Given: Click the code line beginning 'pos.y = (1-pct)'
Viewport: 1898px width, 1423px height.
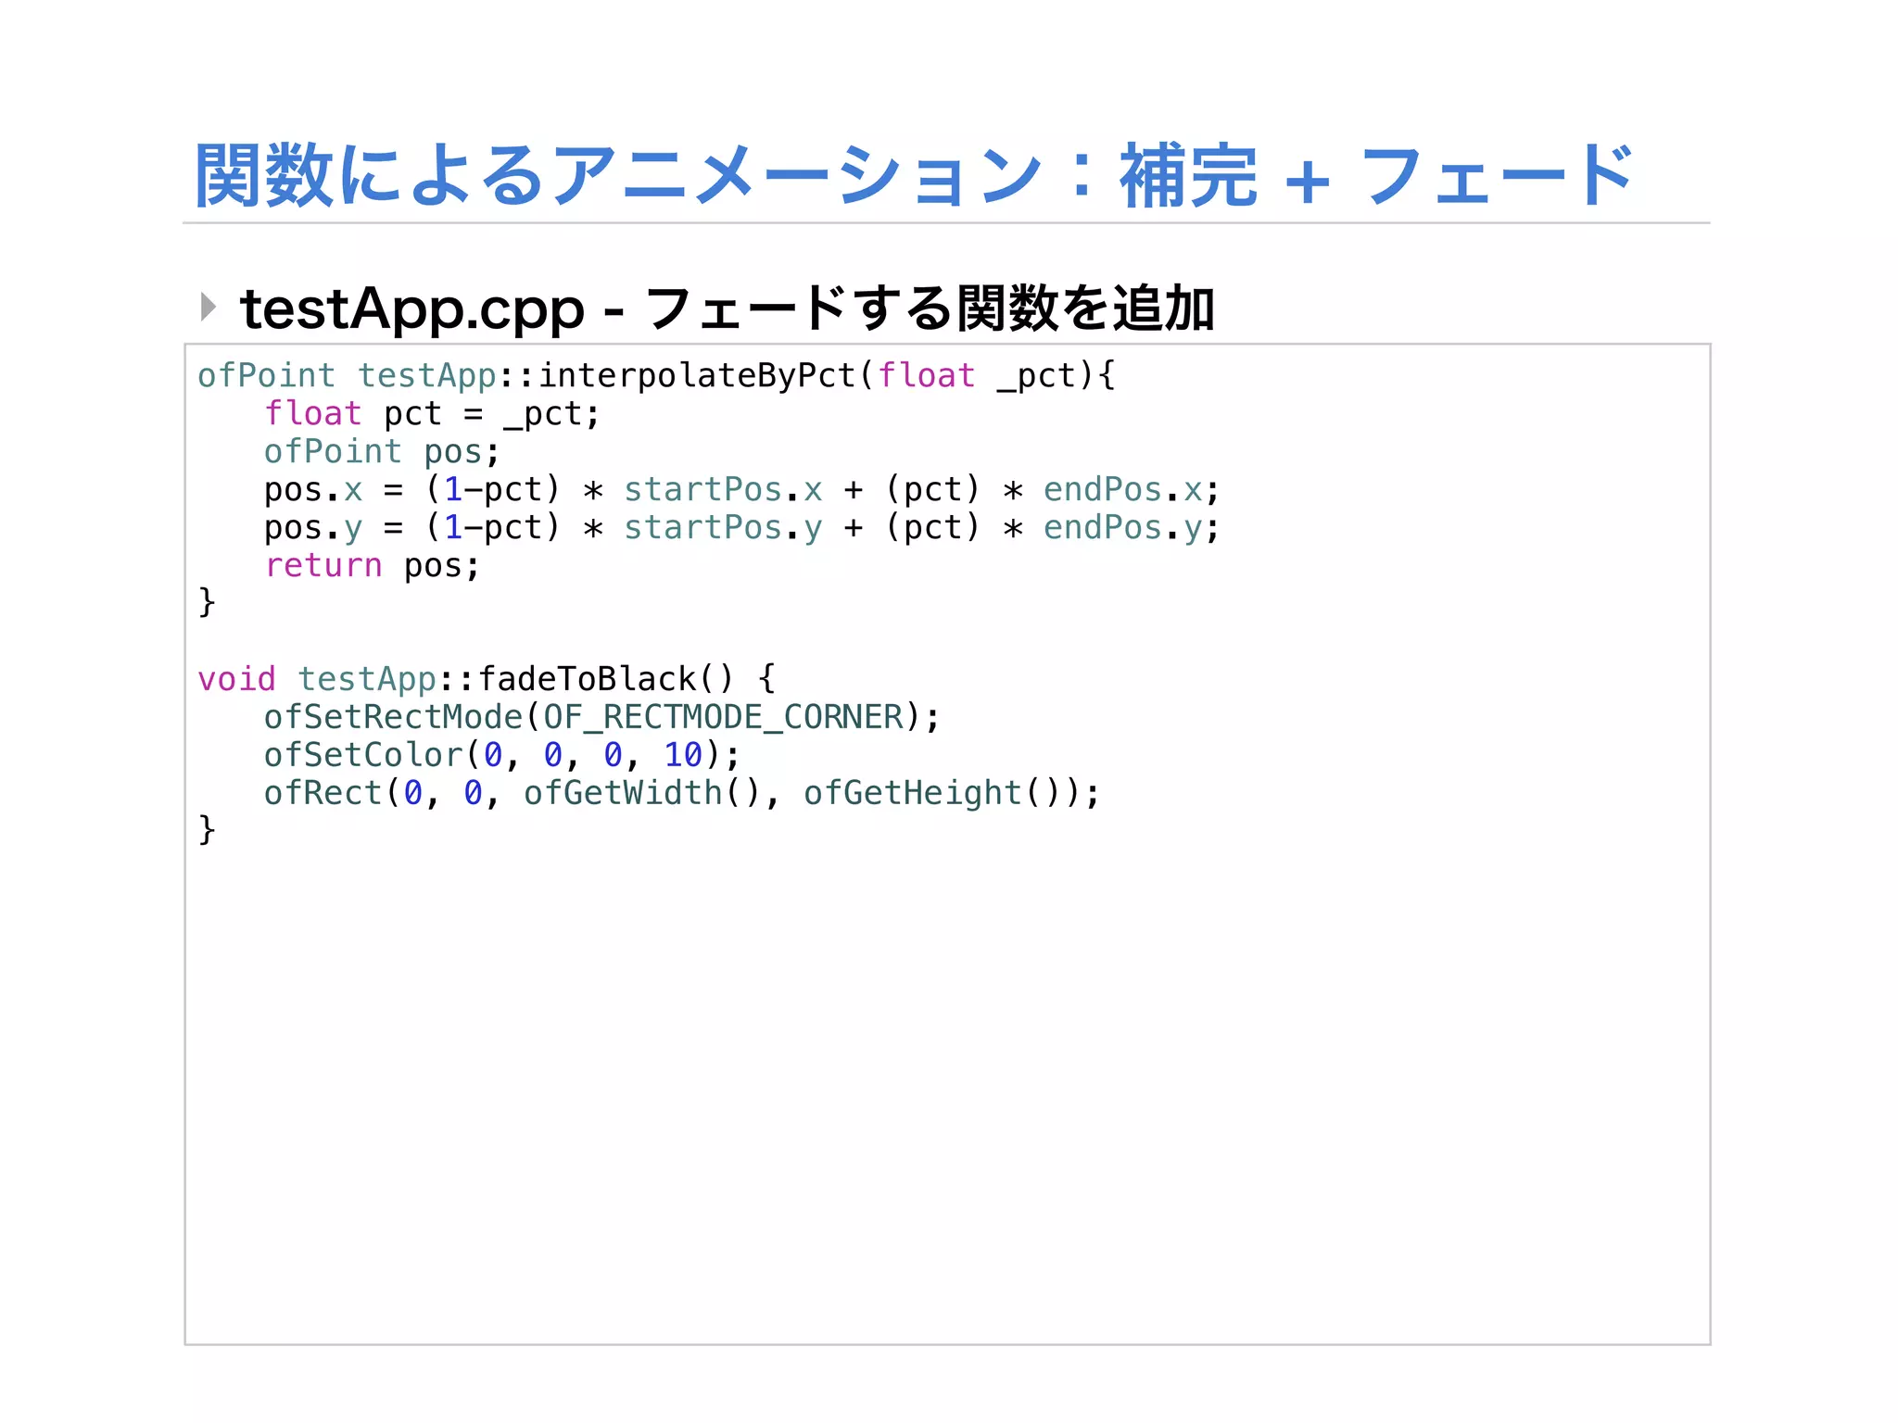Looking at the screenshot, I should (x=742, y=528).
